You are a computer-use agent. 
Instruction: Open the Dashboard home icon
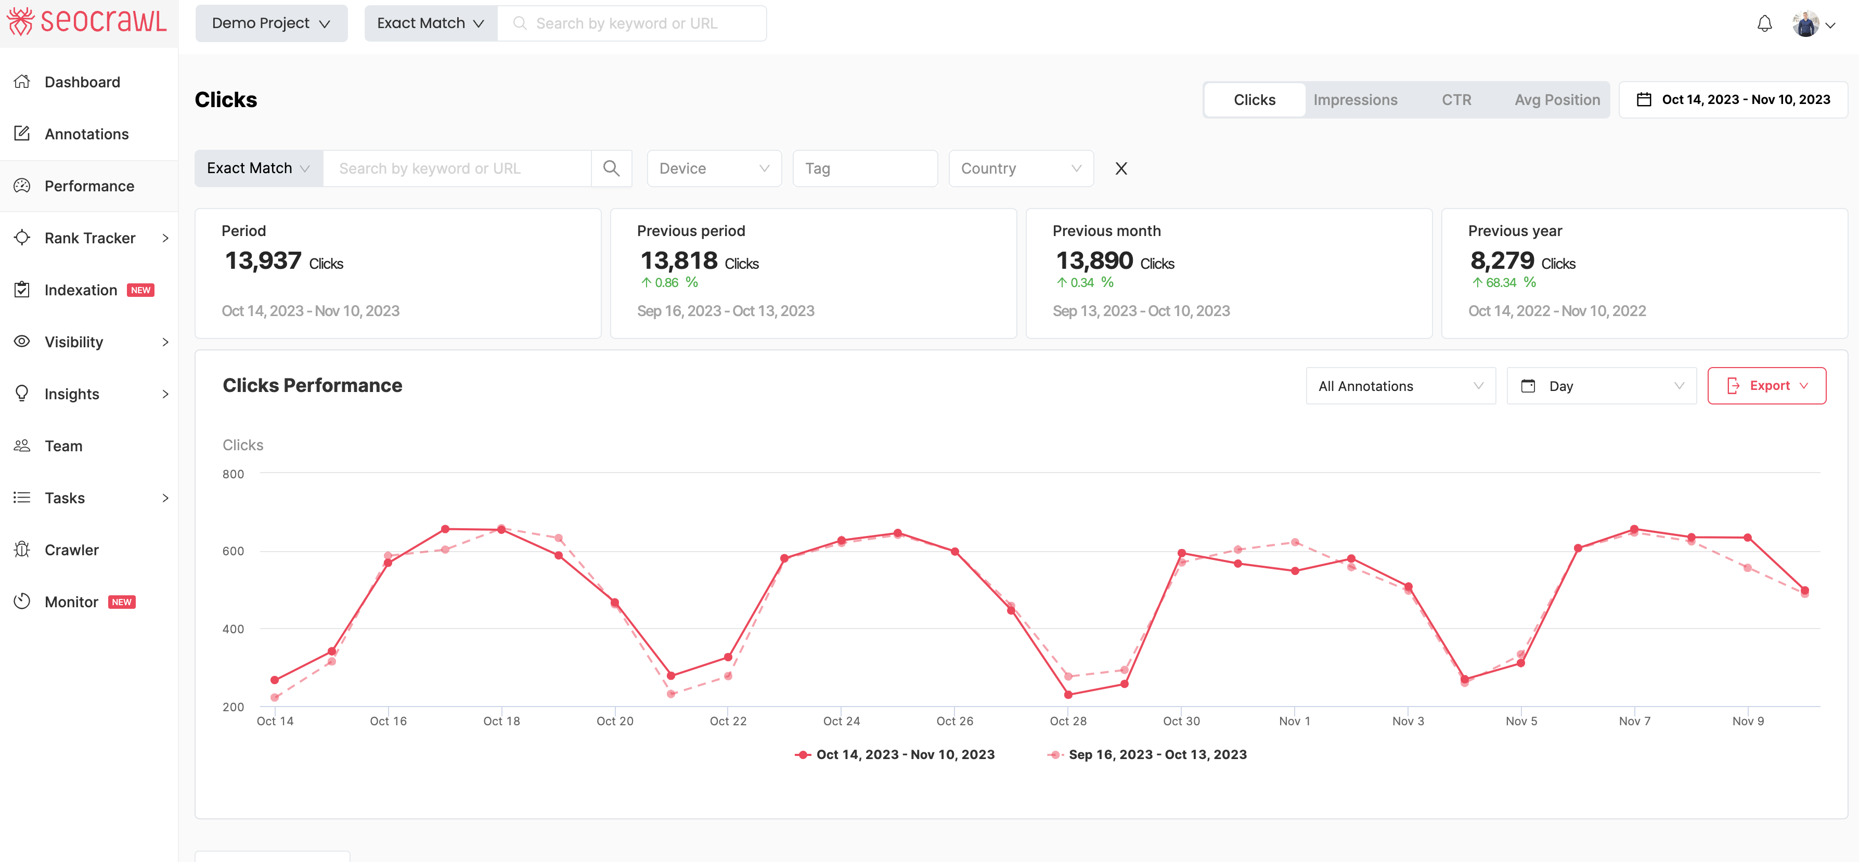click(22, 82)
